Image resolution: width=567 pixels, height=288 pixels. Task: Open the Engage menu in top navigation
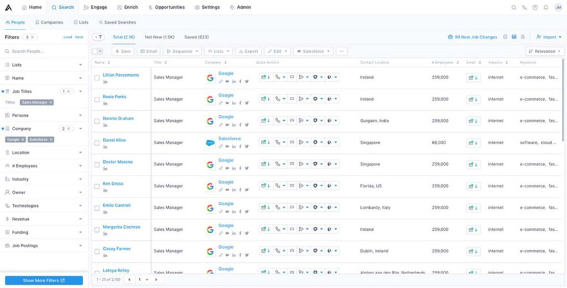[95, 8]
